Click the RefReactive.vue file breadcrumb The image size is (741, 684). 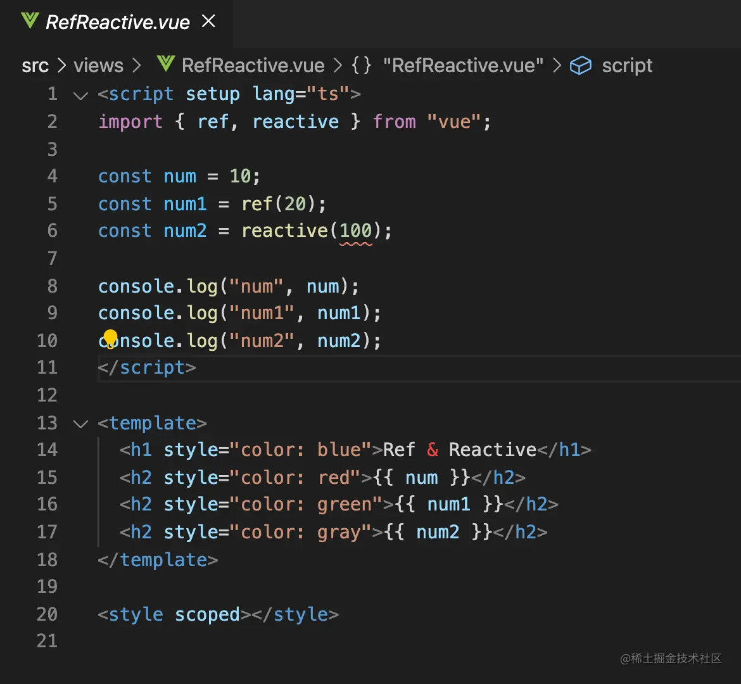click(253, 66)
